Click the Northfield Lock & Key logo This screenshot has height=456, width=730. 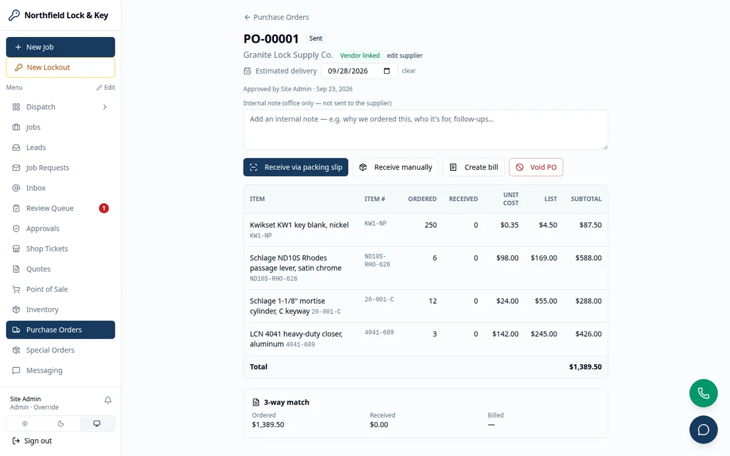(58, 15)
